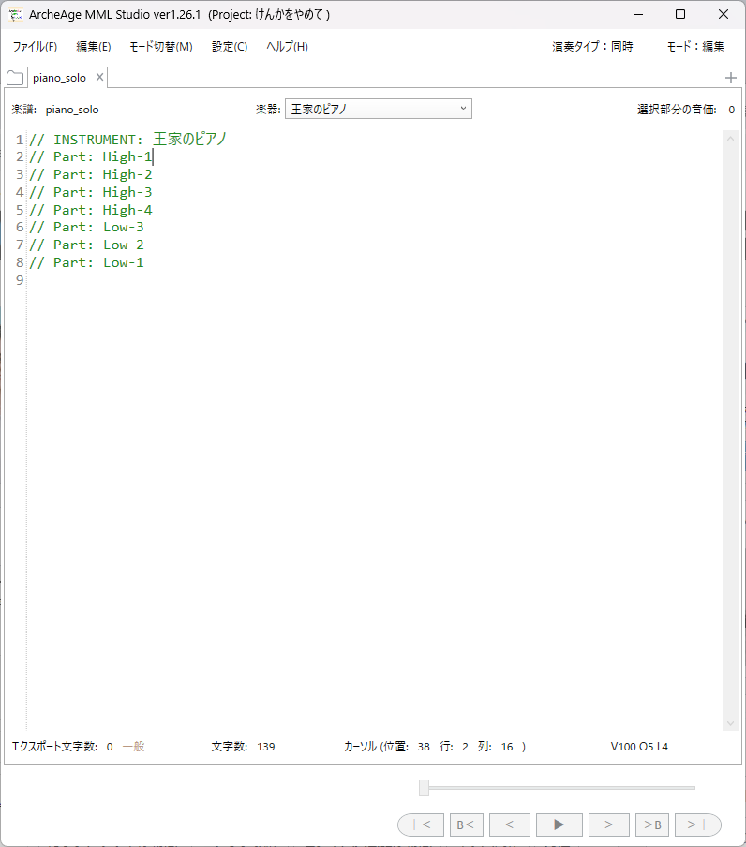Click the ArcheAge MML Studio app icon
The image size is (746, 847).
coord(16,15)
